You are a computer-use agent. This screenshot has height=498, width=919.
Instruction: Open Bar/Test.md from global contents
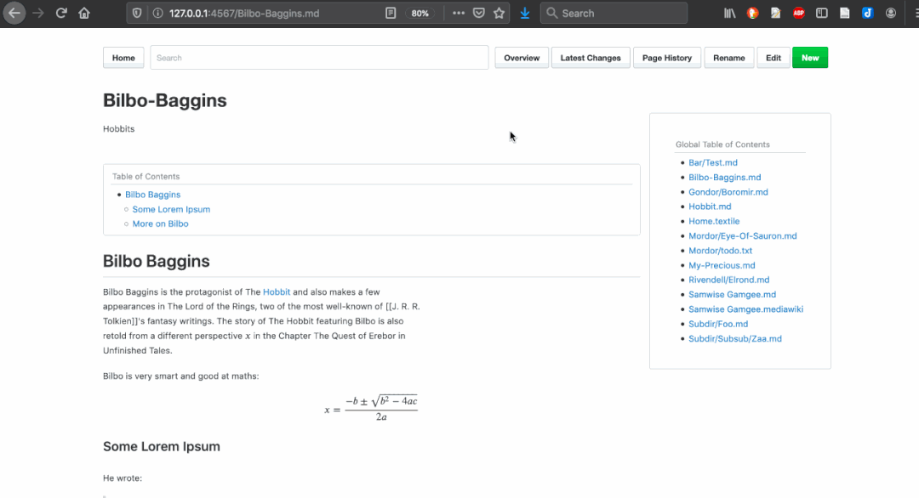[713, 162]
